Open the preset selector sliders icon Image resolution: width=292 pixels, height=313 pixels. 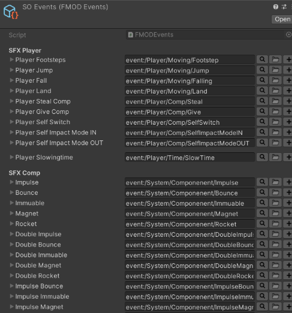[x=284, y=7]
